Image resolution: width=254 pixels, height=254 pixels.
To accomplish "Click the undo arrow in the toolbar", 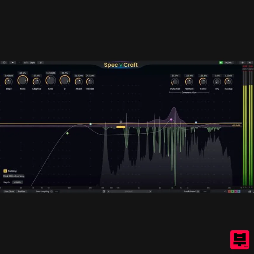I will (x=13, y=63).
